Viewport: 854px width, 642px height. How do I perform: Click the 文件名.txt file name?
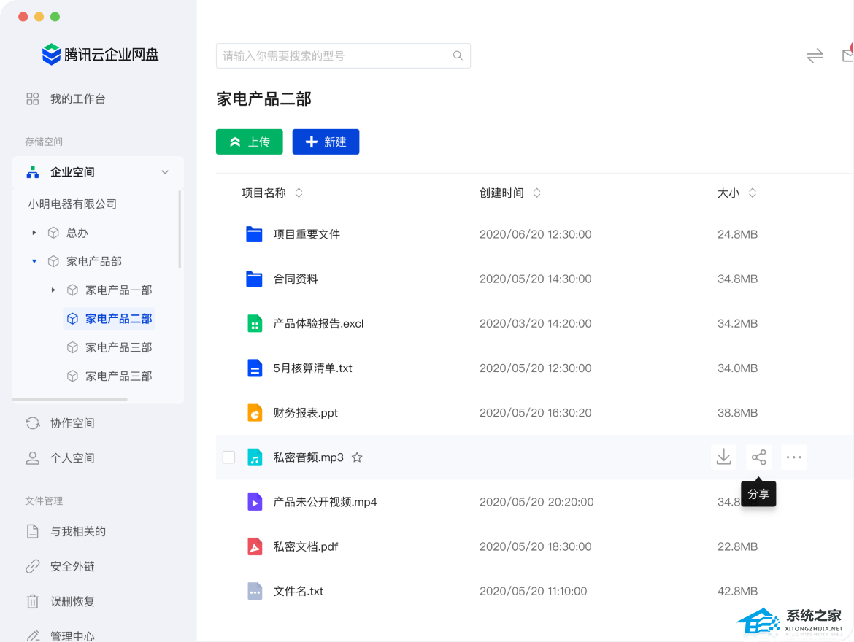[299, 592]
